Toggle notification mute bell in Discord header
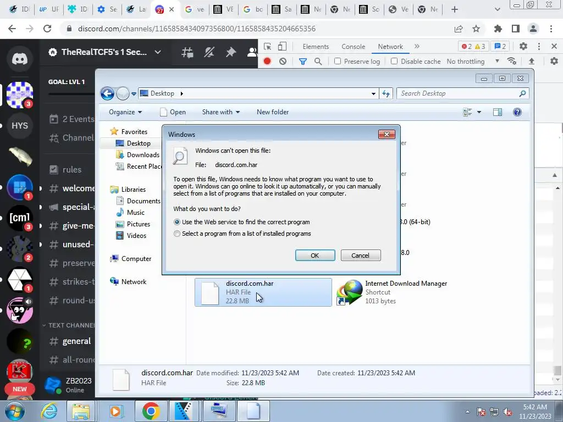563x422 pixels. click(x=209, y=52)
